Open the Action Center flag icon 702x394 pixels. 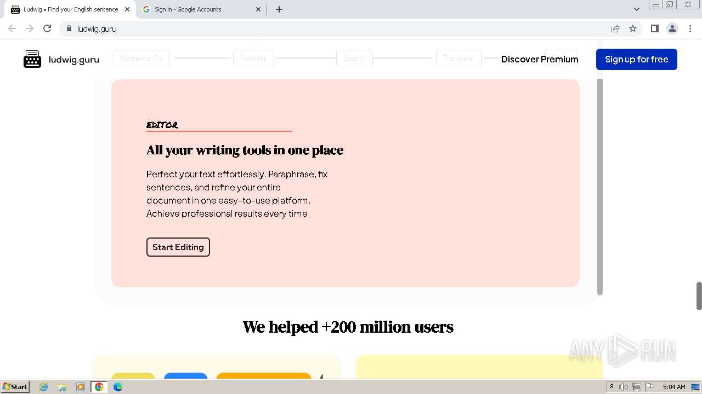(650, 387)
